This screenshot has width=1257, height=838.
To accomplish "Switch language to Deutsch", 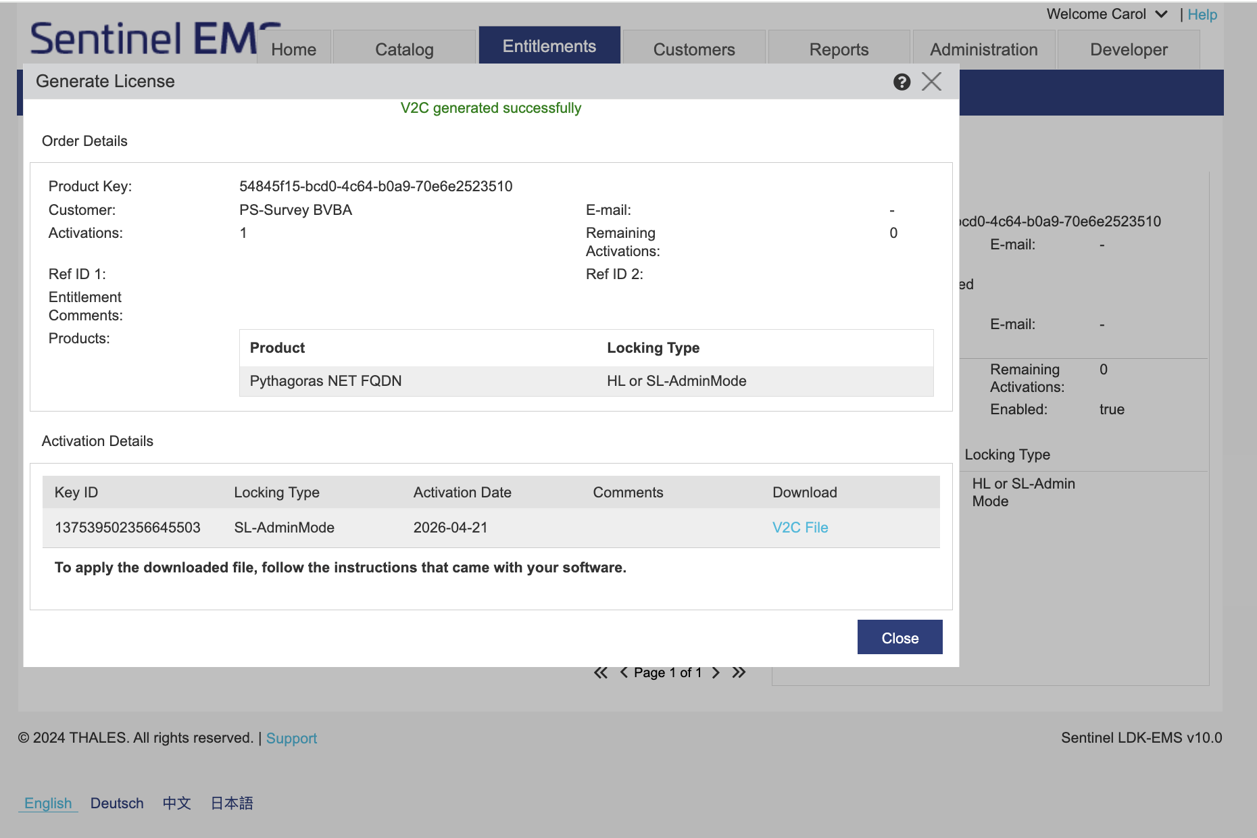I will click(117, 803).
